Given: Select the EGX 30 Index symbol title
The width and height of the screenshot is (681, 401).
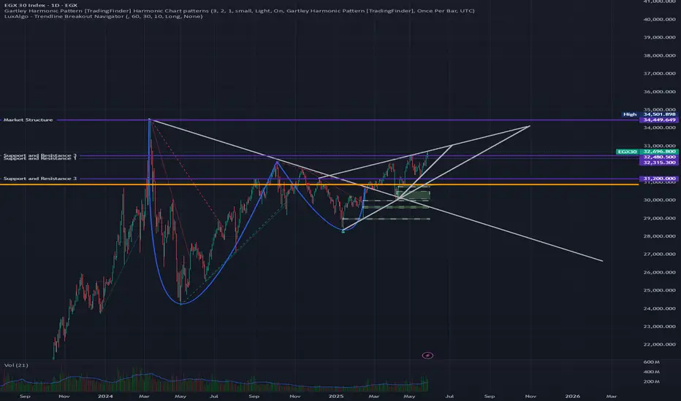Looking at the screenshot, I should click(41, 5).
